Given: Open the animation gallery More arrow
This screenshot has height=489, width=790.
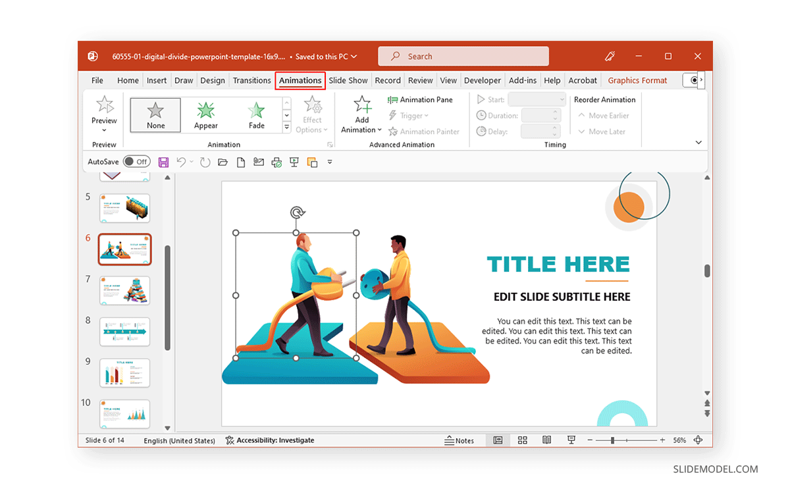Looking at the screenshot, I should coord(286,126).
